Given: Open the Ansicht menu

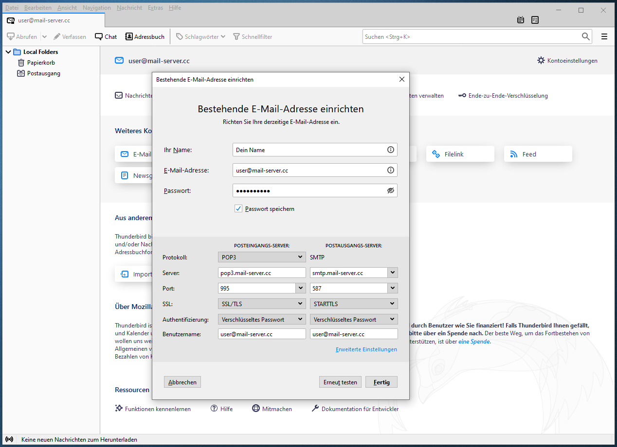Looking at the screenshot, I should [67, 8].
